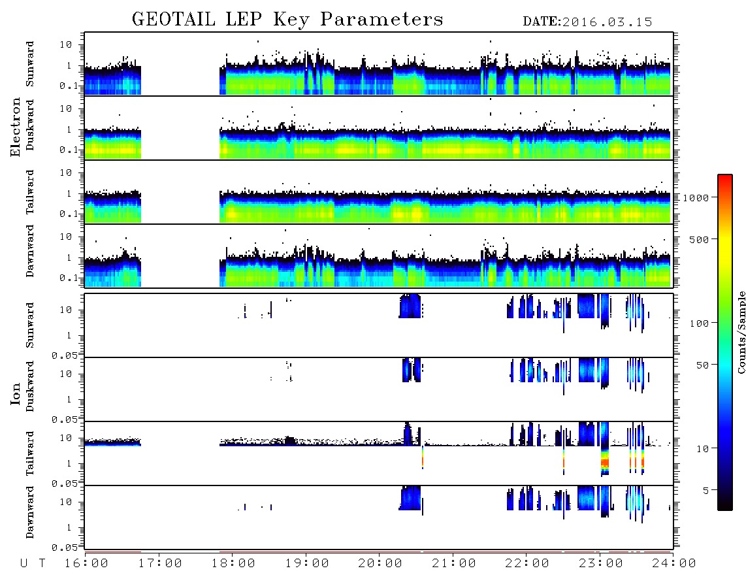The width and height of the screenshot is (746, 575).
Task: Click the Counts/Sample colorbar title
Action: click(741, 332)
